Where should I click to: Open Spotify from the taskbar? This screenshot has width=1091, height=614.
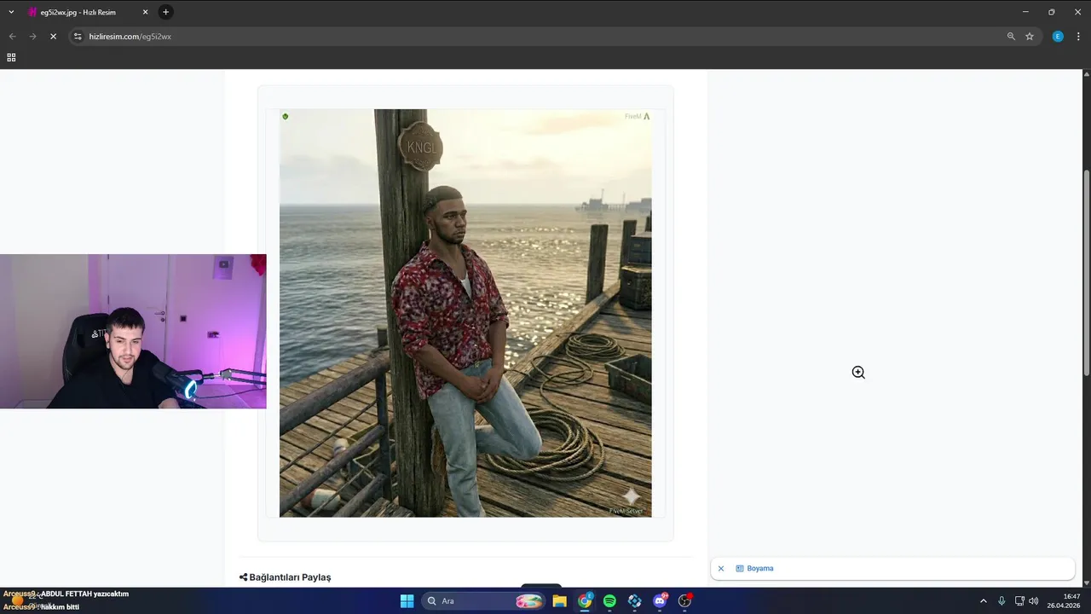(609, 601)
